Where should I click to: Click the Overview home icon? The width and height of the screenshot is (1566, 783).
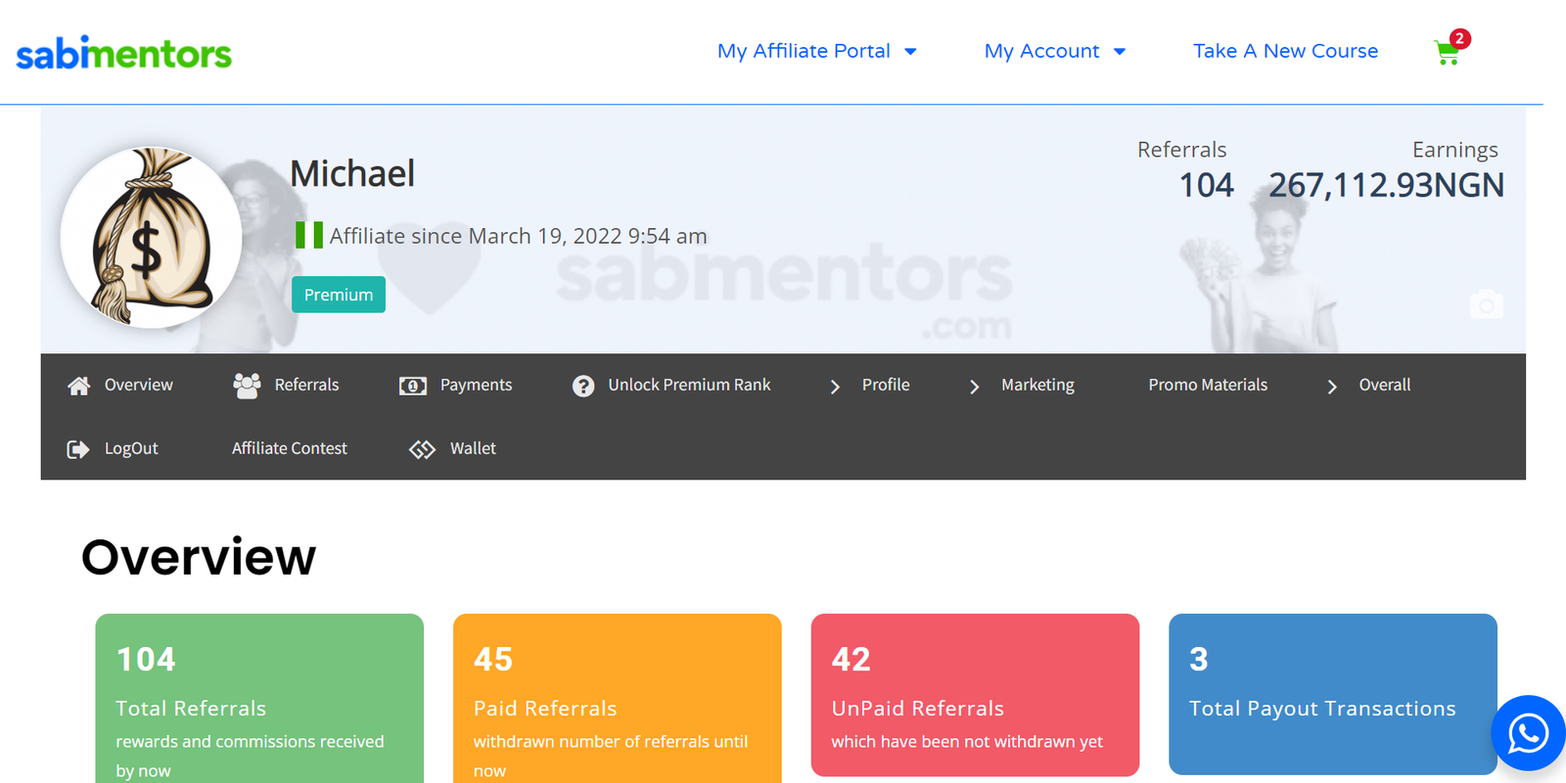(78, 386)
